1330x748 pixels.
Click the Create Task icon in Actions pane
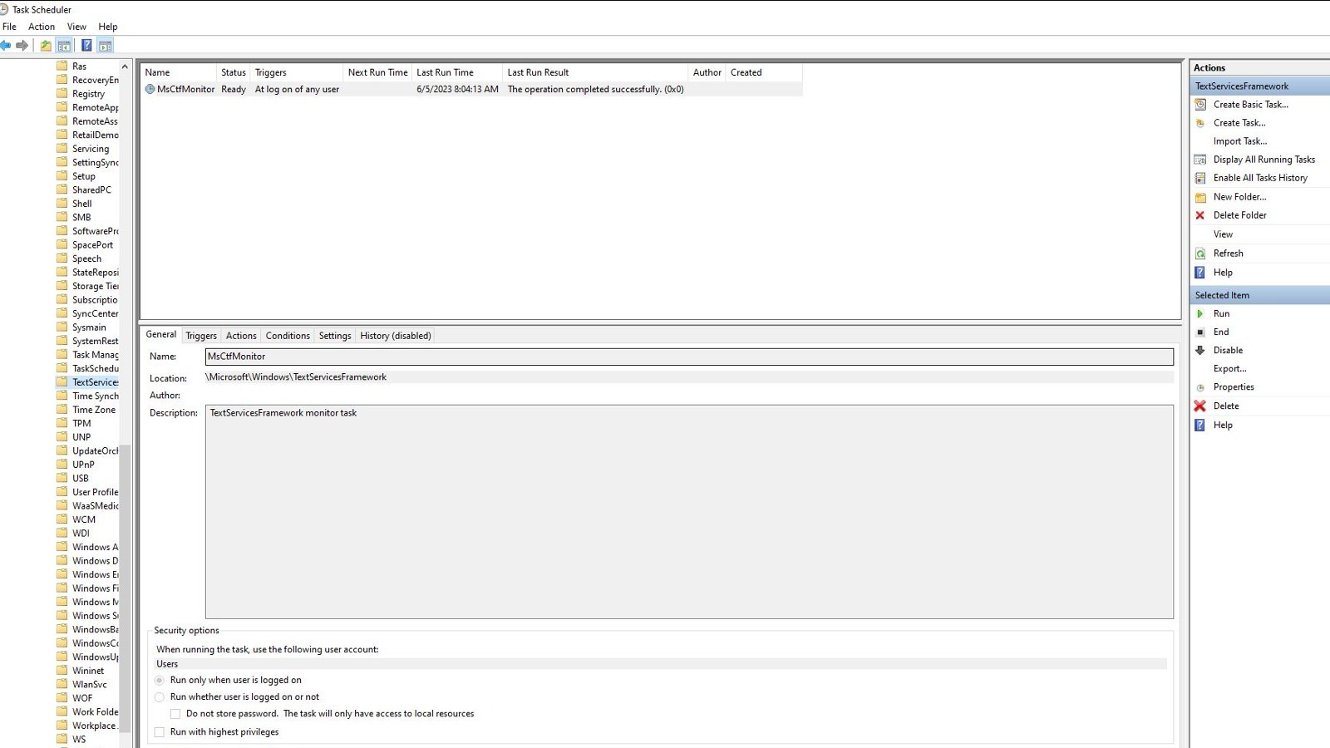pos(1200,122)
